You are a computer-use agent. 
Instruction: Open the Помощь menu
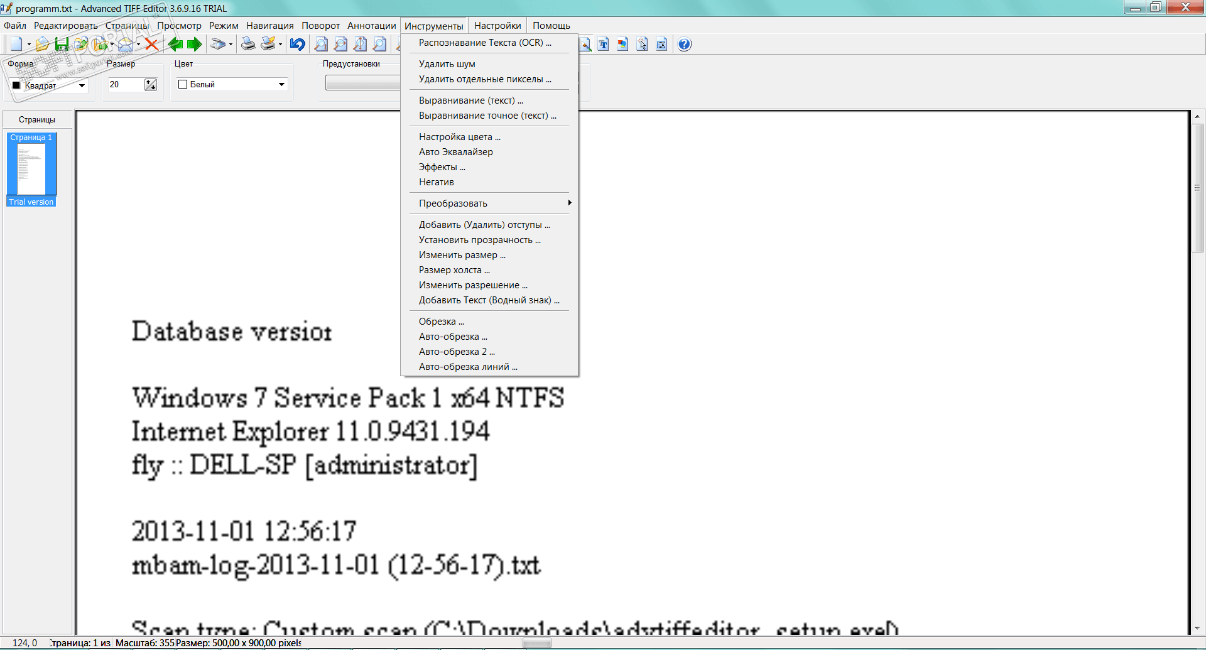click(x=551, y=26)
